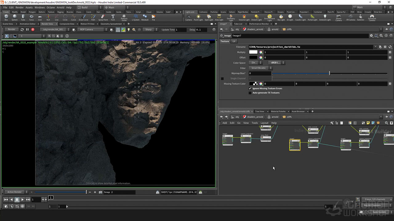Switch to the Geometry Spreadsheet tab
The width and height of the screenshot is (394, 221).
(111, 24)
